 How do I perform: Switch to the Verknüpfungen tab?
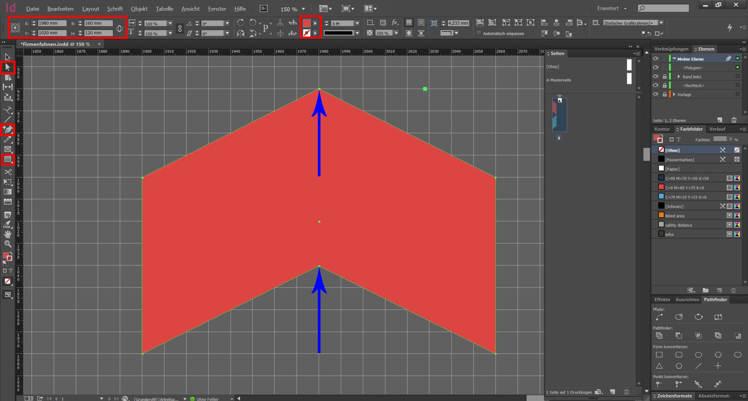coord(671,49)
